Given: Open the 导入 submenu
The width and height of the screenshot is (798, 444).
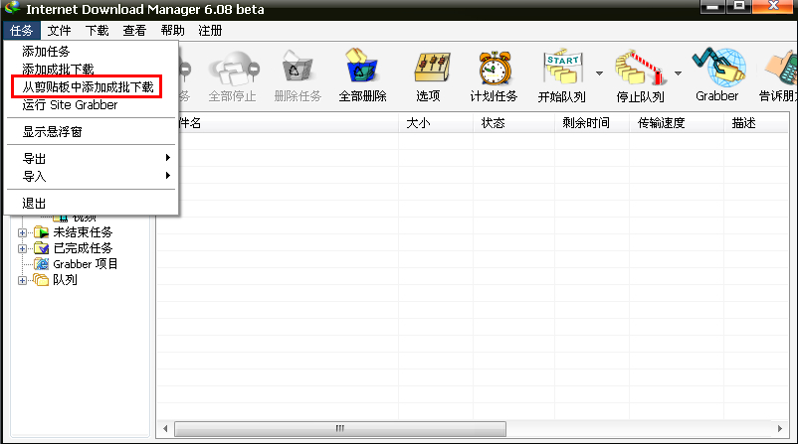Looking at the screenshot, I should 92,176.
